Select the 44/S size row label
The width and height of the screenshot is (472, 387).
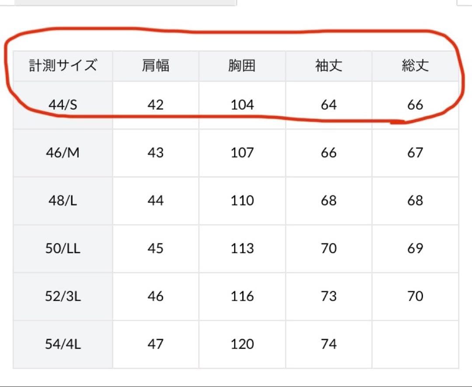pyautogui.click(x=63, y=105)
